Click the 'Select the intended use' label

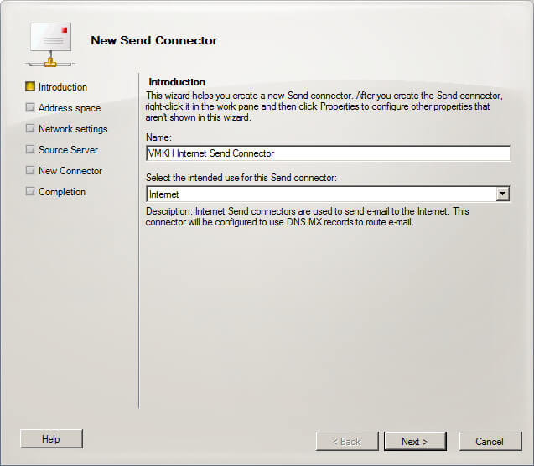coord(241,178)
